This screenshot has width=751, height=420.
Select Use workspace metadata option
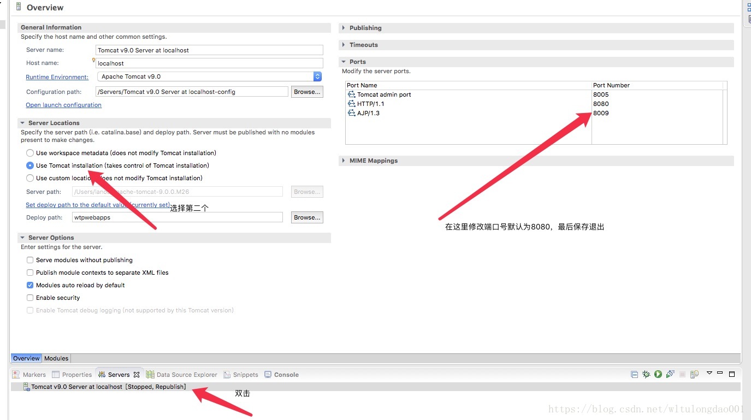[x=30, y=153]
